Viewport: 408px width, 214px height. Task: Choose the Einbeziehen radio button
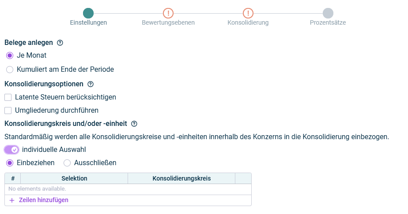coord(10,163)
